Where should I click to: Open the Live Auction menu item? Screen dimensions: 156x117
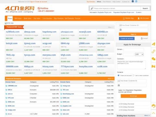pyautogui.click(x=47, y=19)
